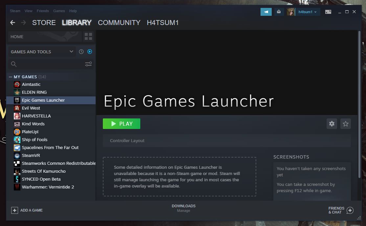
Task: Open the friend activity envelope icon
Action: pos(279,12)
